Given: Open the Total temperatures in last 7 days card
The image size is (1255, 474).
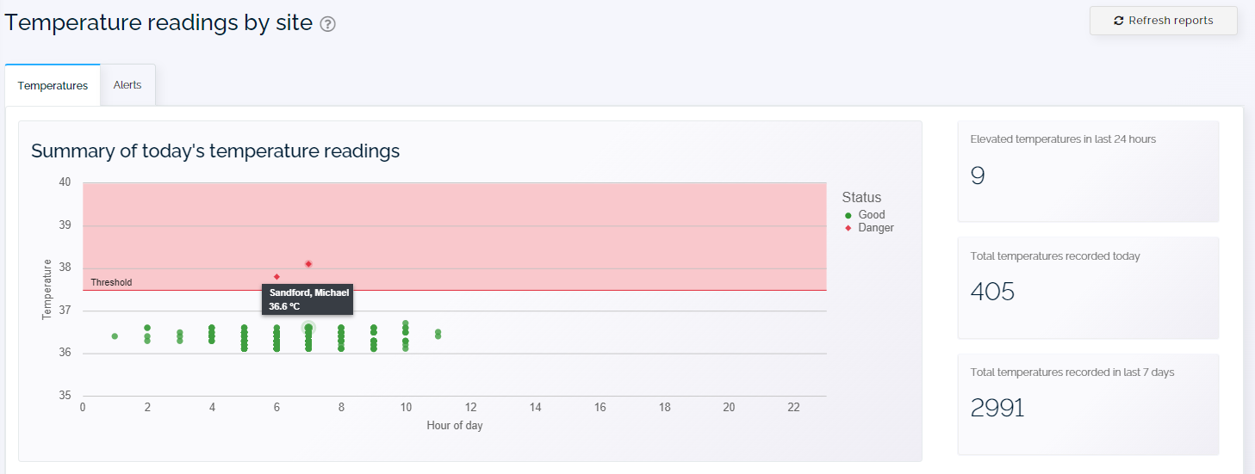Looking at the screenshot, I should coord(1088,404).
